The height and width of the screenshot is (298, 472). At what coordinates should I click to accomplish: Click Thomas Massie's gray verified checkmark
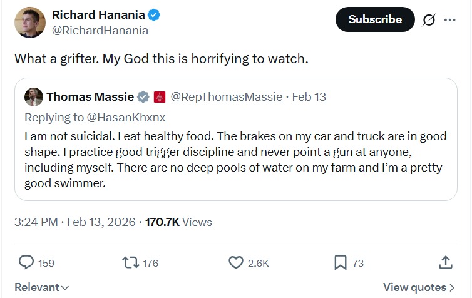(x=143, y=97)
